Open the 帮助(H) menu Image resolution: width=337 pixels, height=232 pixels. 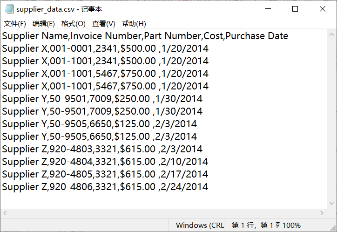click(134, 24)
